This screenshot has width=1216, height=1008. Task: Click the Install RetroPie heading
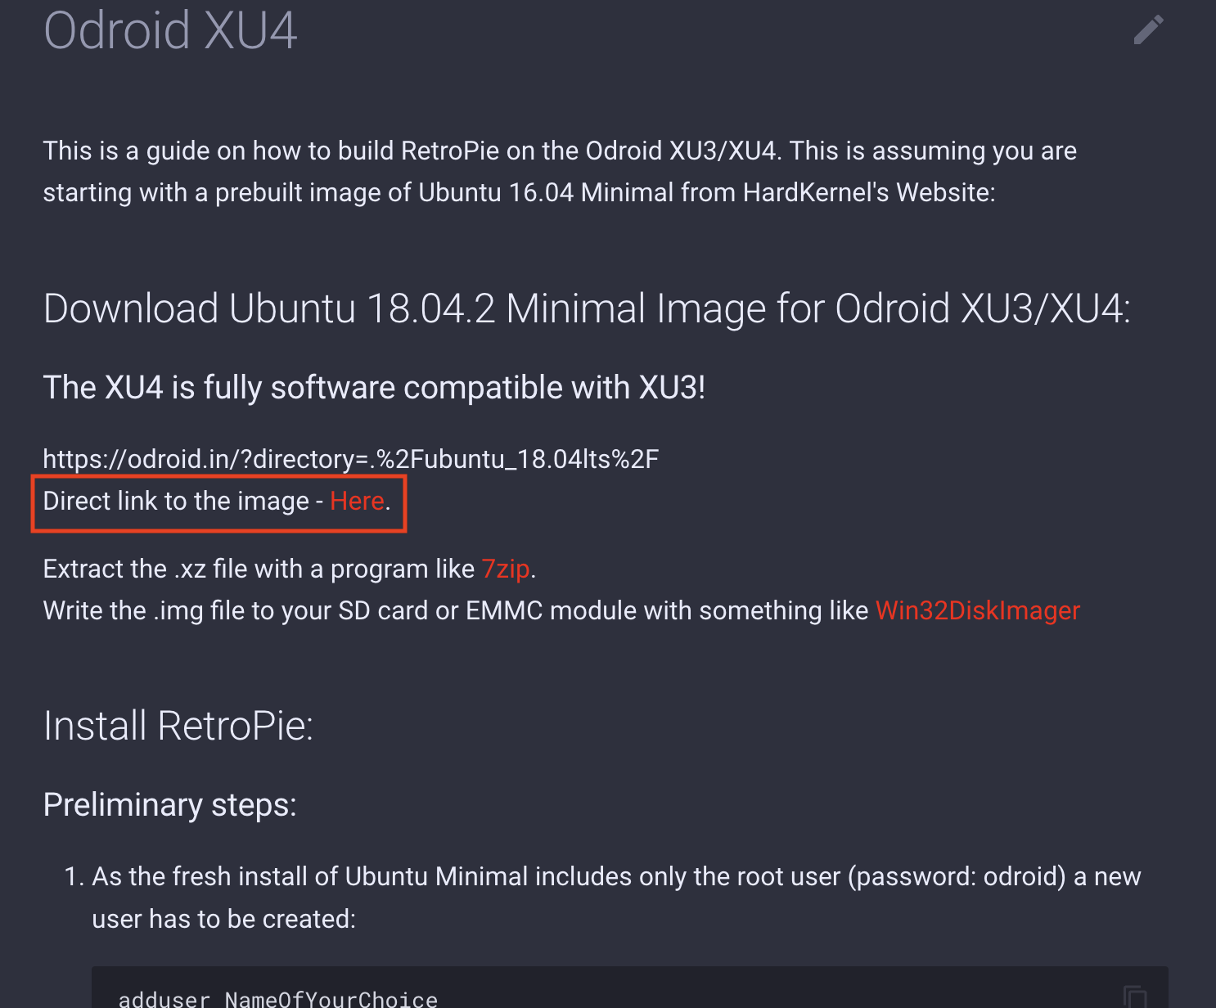pyautogui.click(x=178, y=726)
